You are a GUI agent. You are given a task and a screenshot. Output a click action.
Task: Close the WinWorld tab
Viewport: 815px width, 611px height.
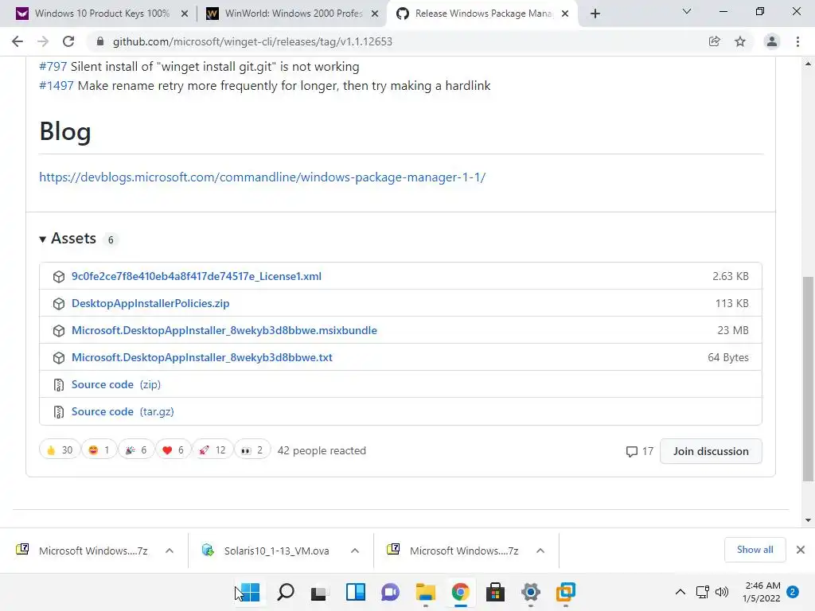(375, 14)
